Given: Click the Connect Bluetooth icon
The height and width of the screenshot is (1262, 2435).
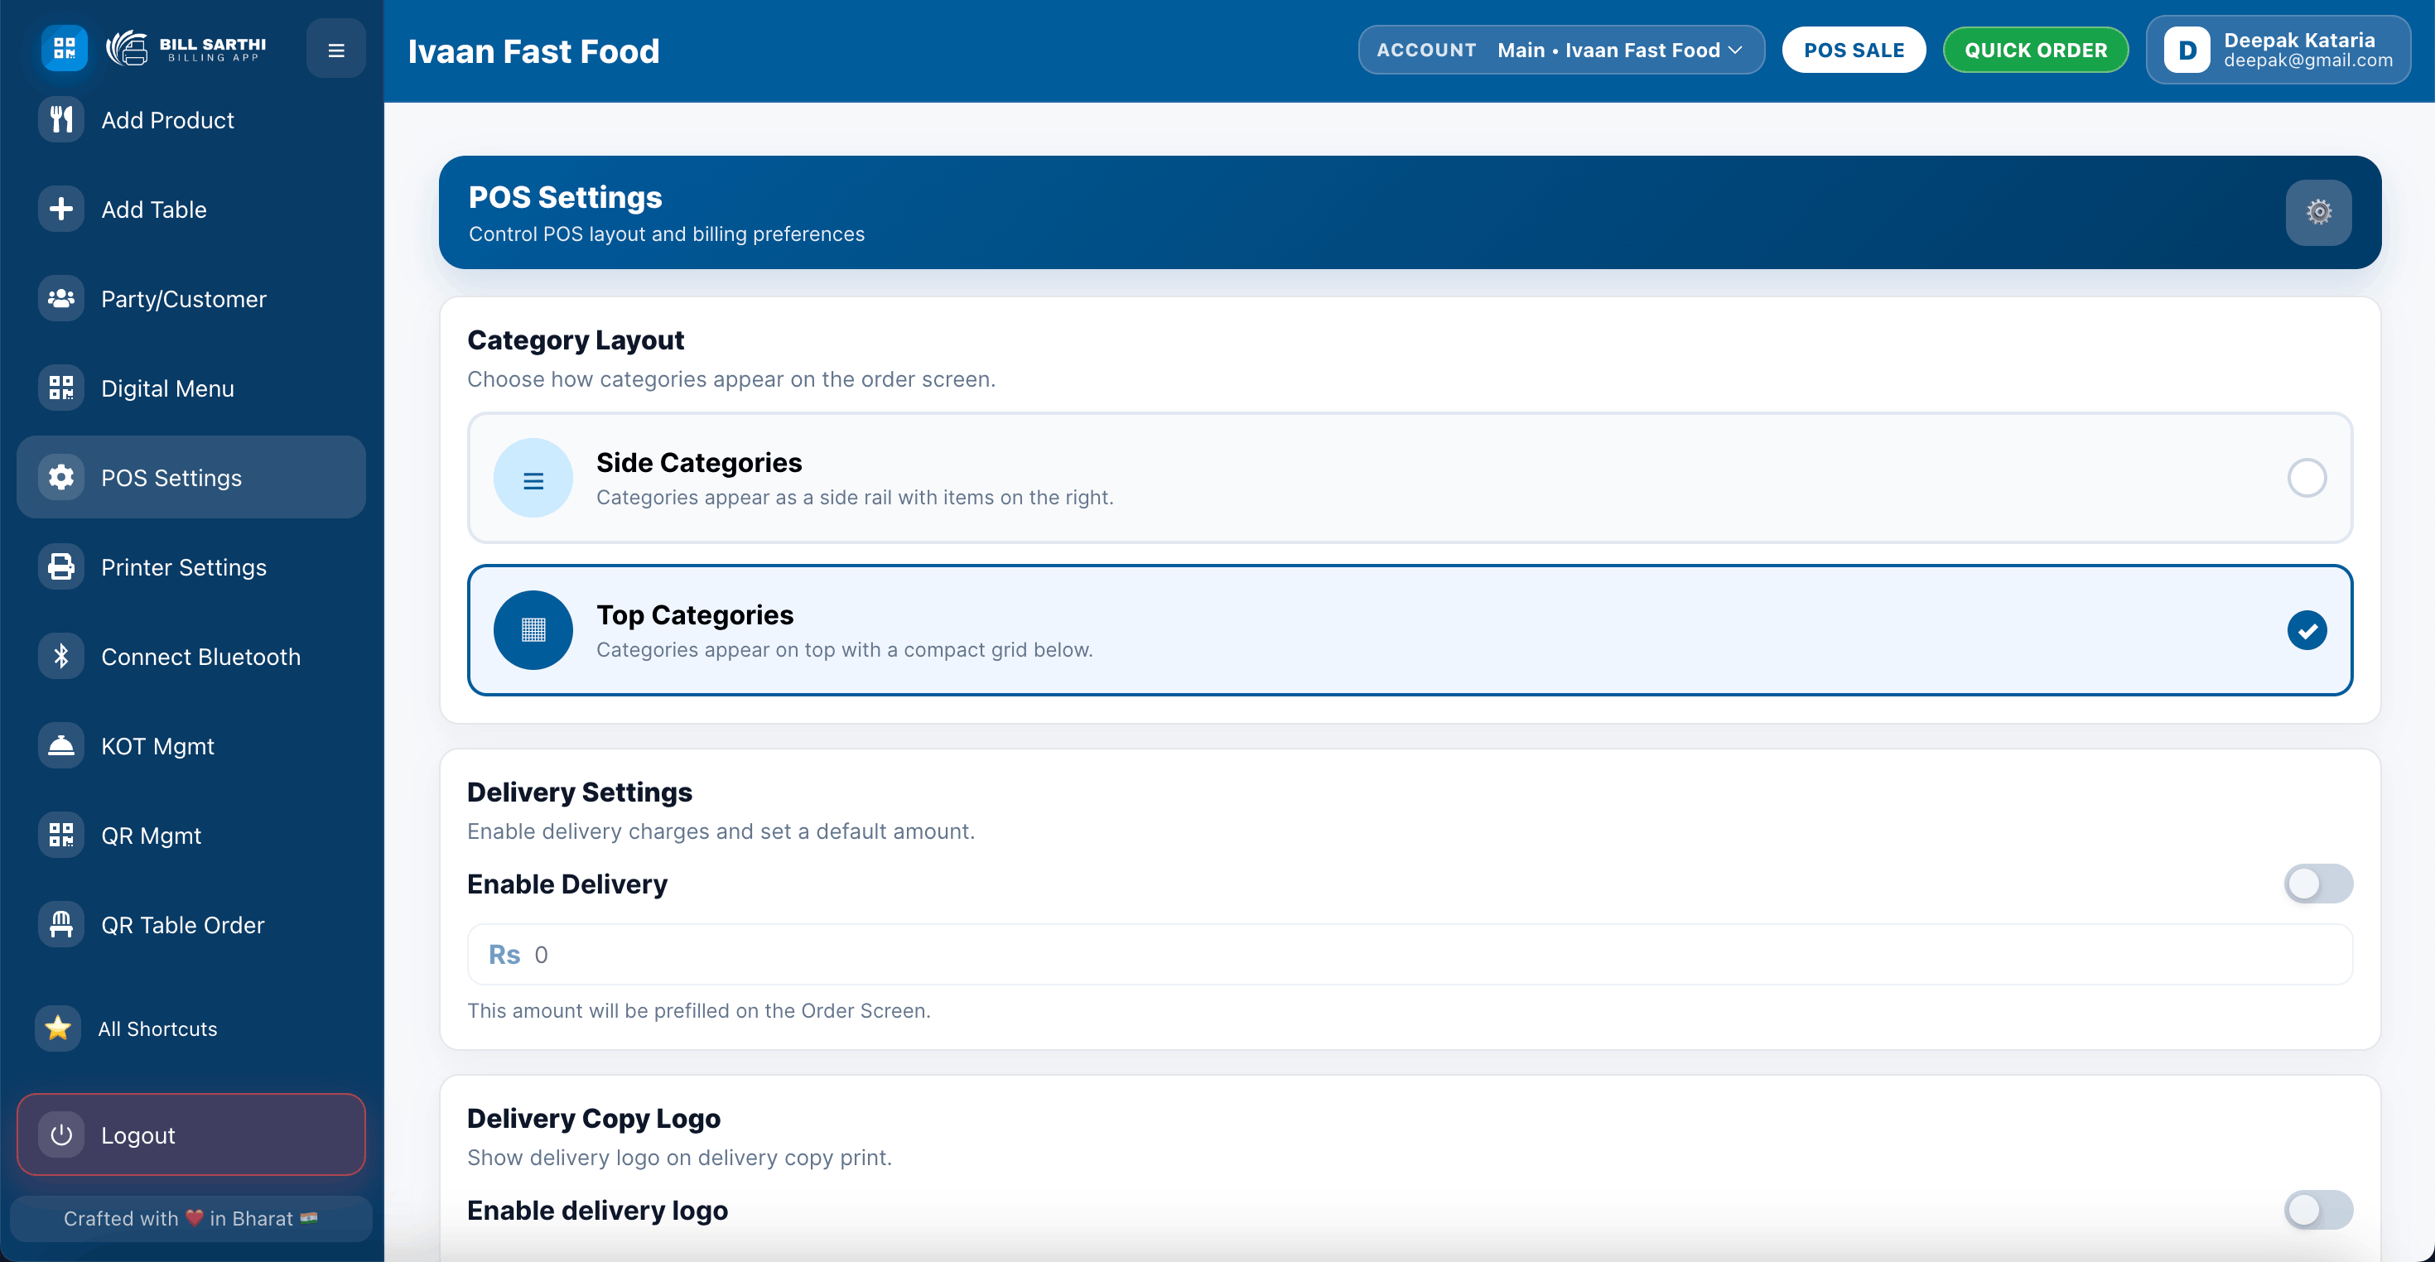Looking at the screenshot, I should click(61, 656).
